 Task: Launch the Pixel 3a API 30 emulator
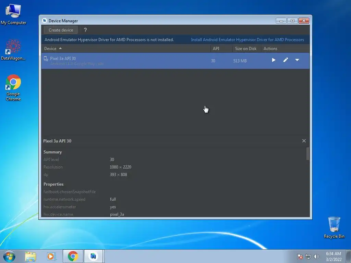coord(274,60)
